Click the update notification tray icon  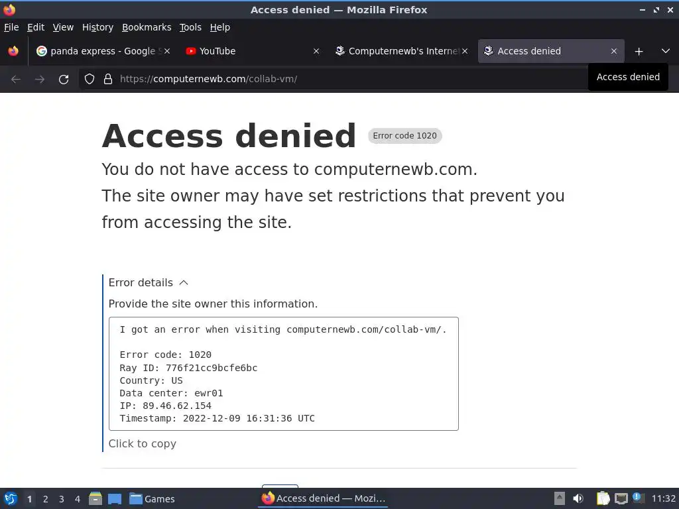[x=637, y=498]
